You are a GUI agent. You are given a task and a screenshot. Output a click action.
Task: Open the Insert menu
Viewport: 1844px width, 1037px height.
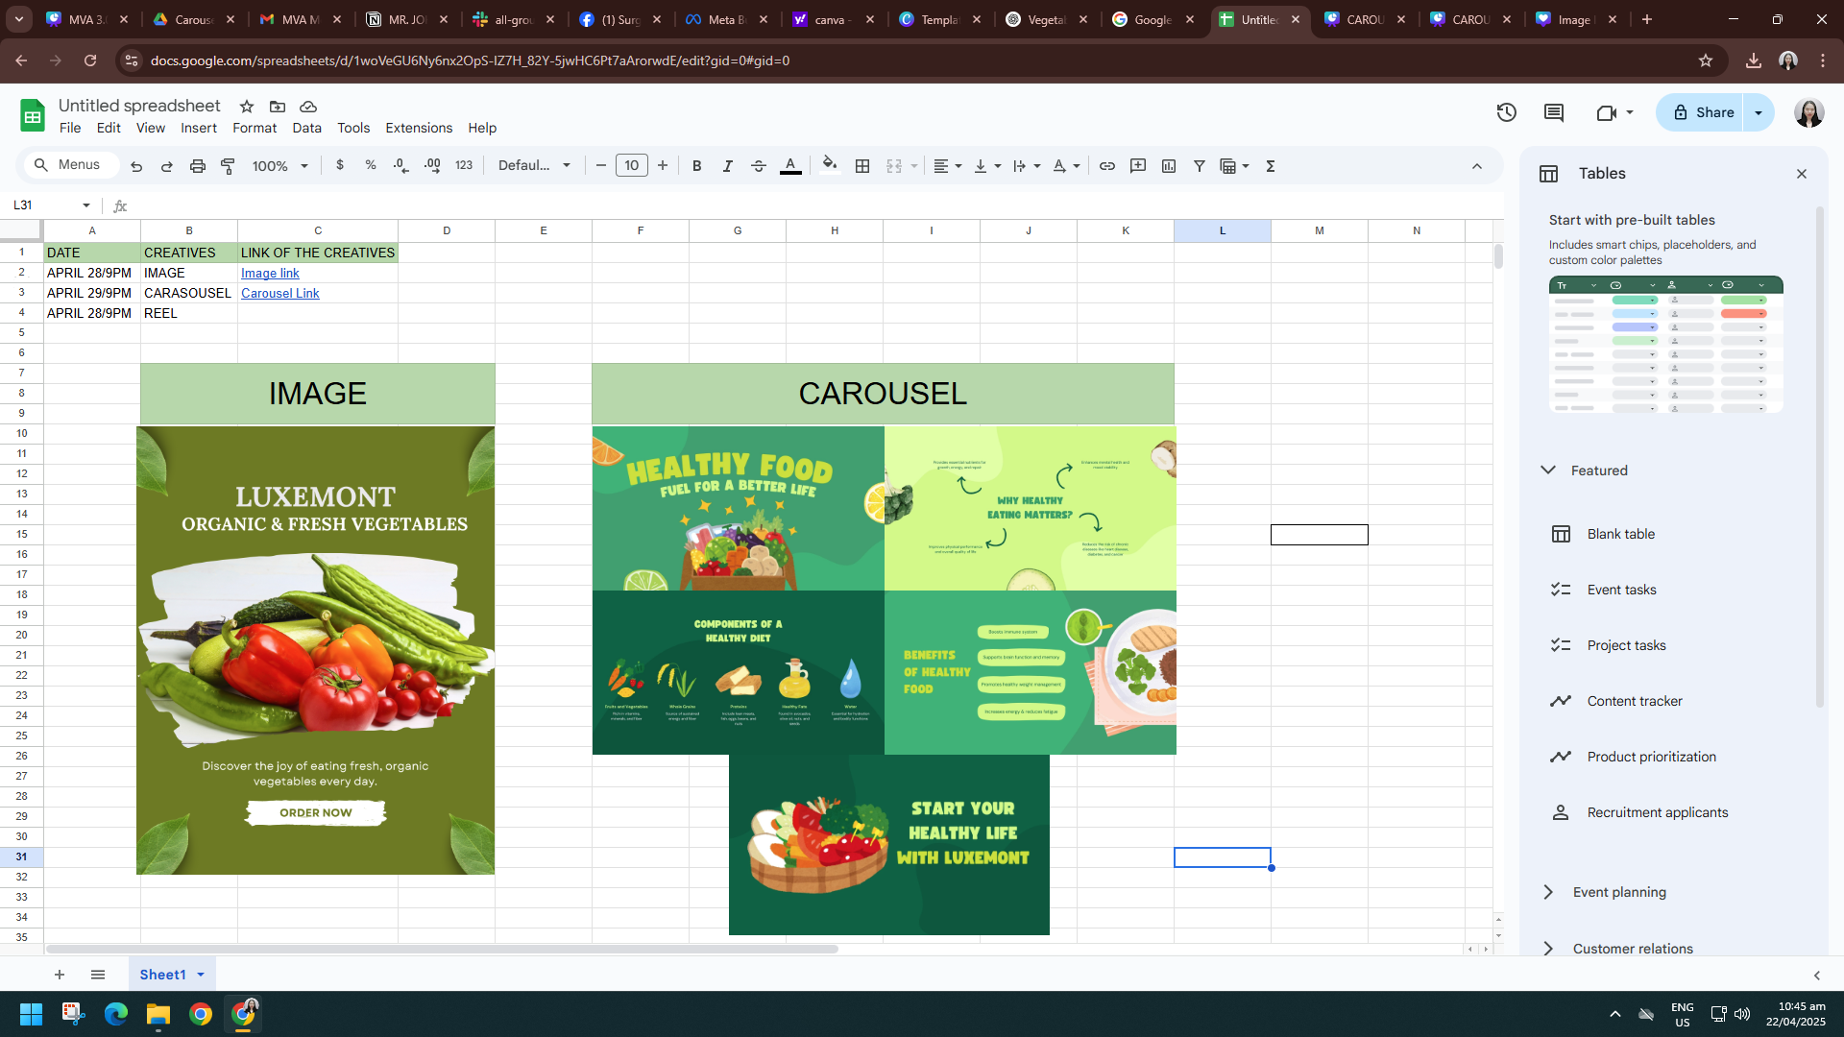click(x=199, y=128)
